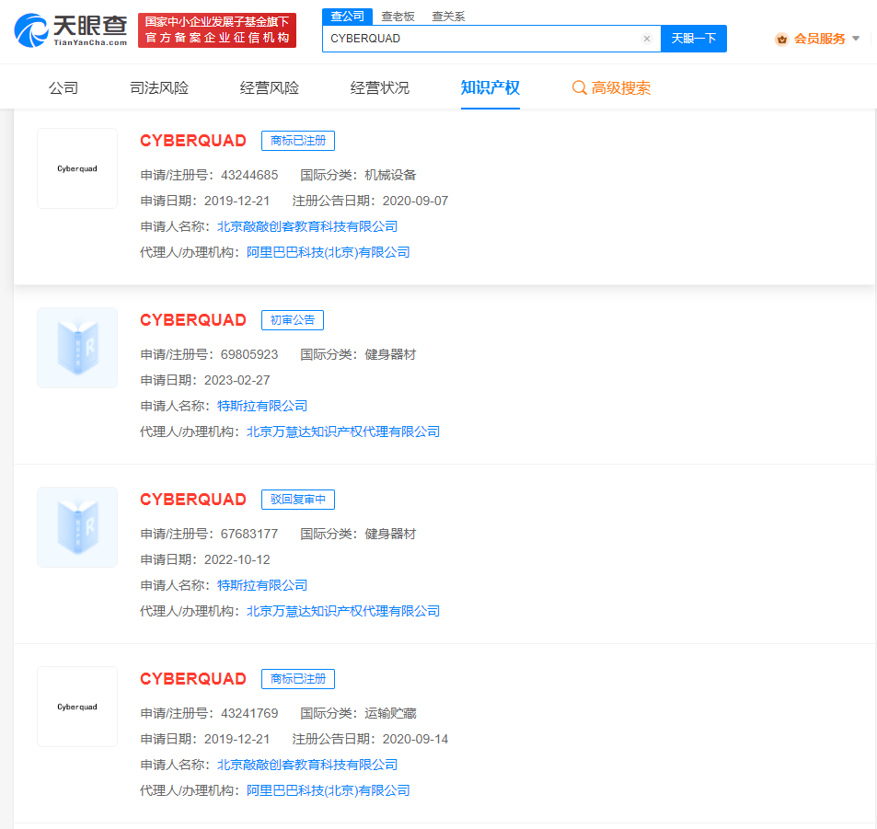Click Cyberquad thumbnail for trademark 43244685
The height and width of the screenshot is (829, 877).
tap(77, 168)
